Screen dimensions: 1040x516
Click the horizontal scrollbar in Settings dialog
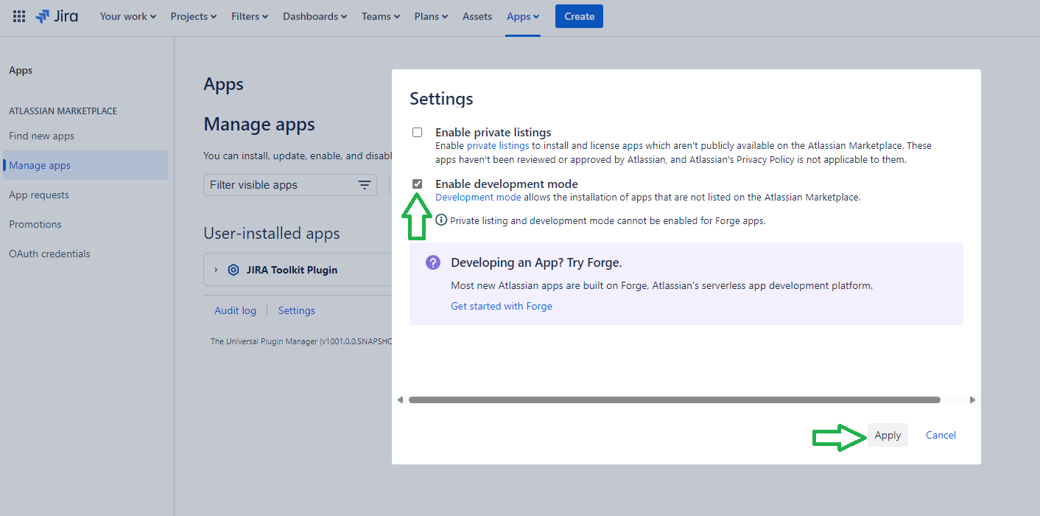pos(674,400)
